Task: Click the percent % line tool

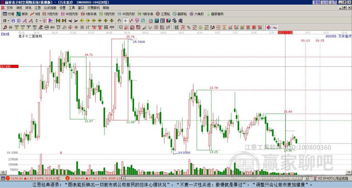Action: 189,27
